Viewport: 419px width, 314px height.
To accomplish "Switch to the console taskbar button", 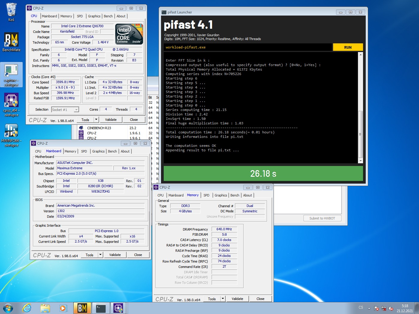I will pyautogui.click(x=101, y=308).
